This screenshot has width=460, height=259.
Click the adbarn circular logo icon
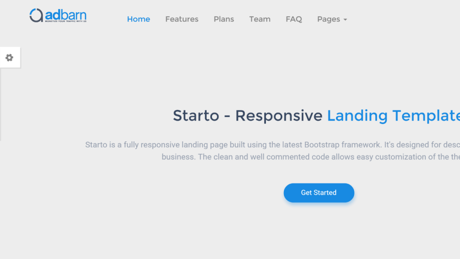(x=36, y=15)
